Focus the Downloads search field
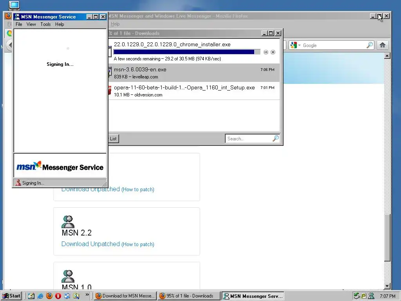 [249, 138]
